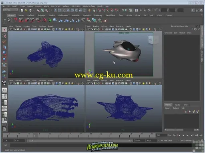This screenshot has height=153, width=205.
Task: Open the Create menu
Action: point(22,6)
